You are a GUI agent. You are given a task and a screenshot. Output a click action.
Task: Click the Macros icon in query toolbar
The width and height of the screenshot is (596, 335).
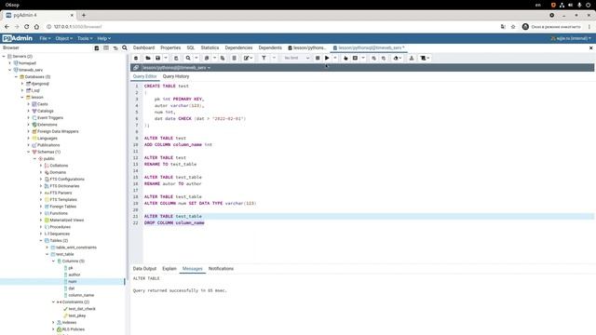tap(424, 58)
